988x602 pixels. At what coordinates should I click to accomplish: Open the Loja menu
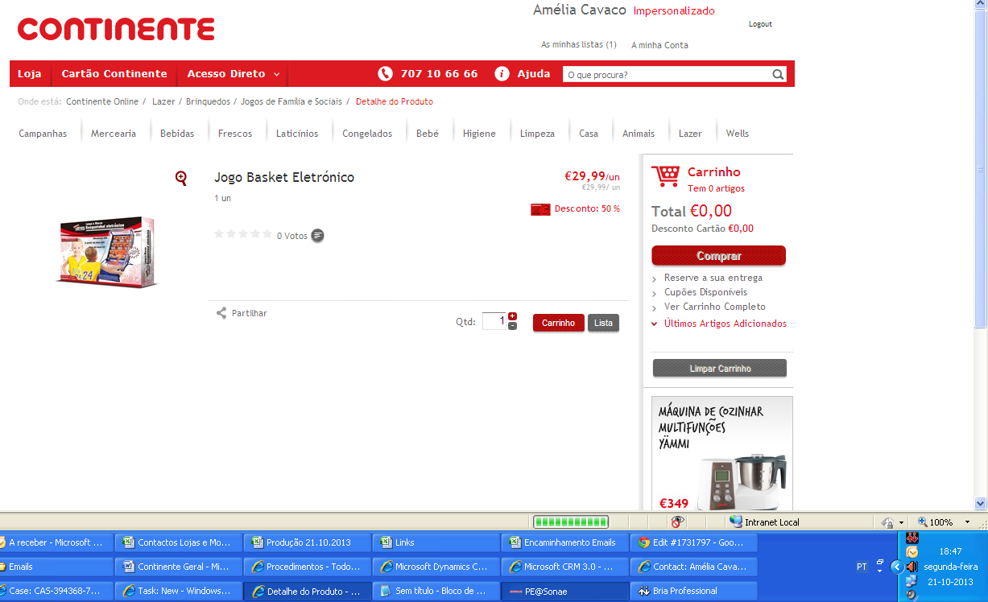click(x=29, y=74)
